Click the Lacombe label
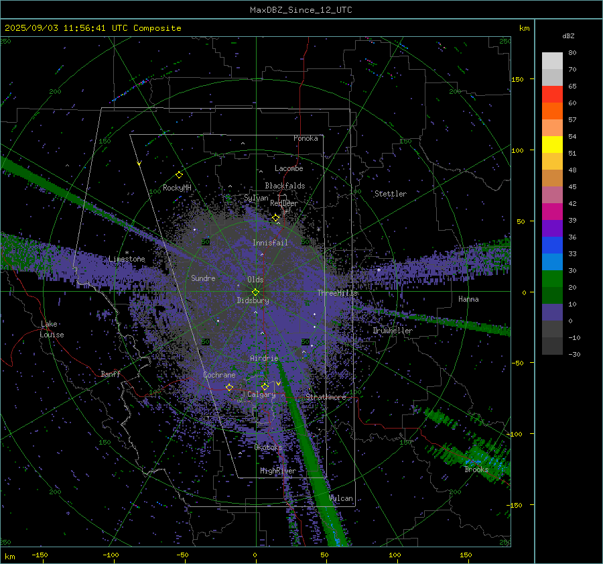Screen dimensions: 603x564 (x=289, y=168)
